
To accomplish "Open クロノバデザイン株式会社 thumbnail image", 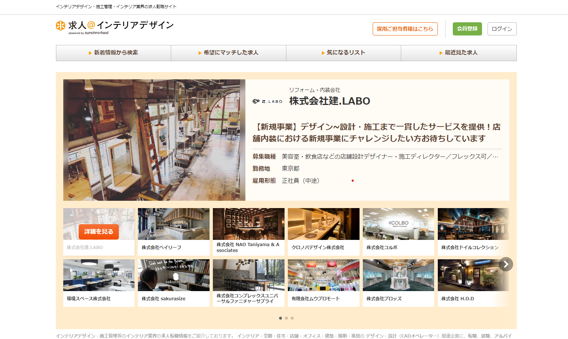I will (324, 224).
